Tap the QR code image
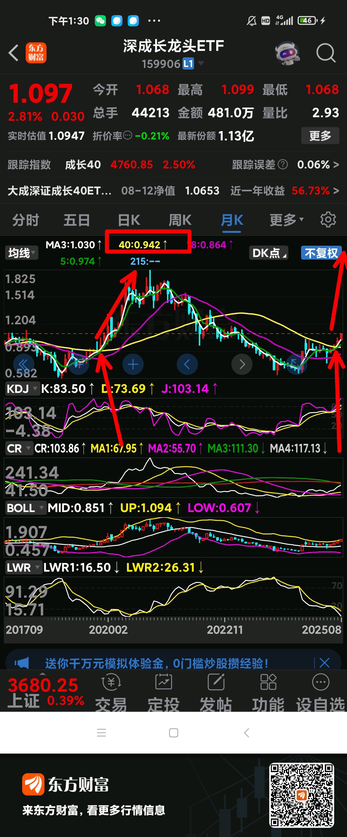 (x=301, y=795)
